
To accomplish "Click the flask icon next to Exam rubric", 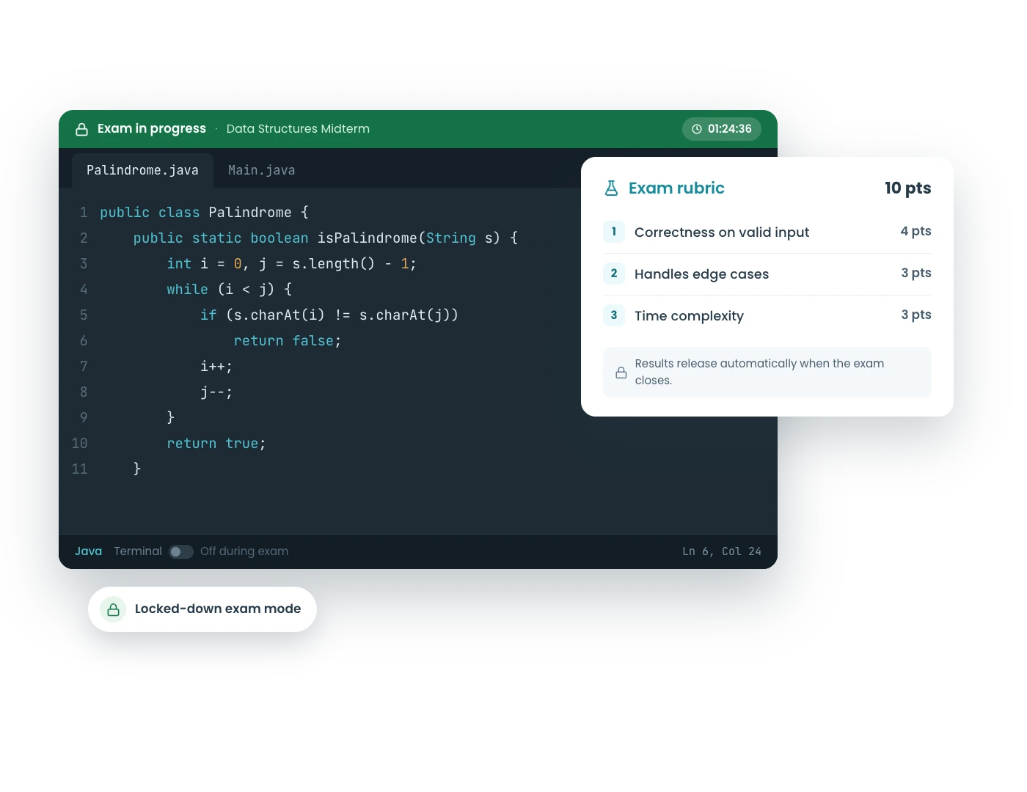I will click(x=611, y=188).
